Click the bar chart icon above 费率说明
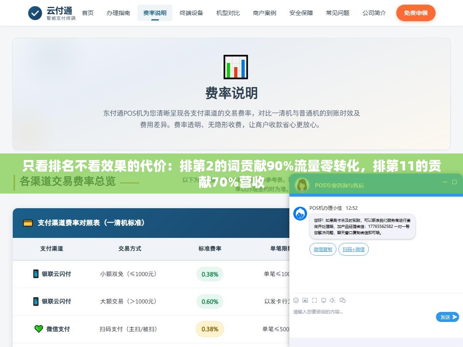Screen dimensions: 463x347 235,67
